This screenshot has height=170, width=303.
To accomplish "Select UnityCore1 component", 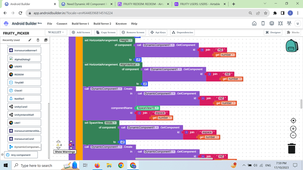I will [x=24, y=106].
